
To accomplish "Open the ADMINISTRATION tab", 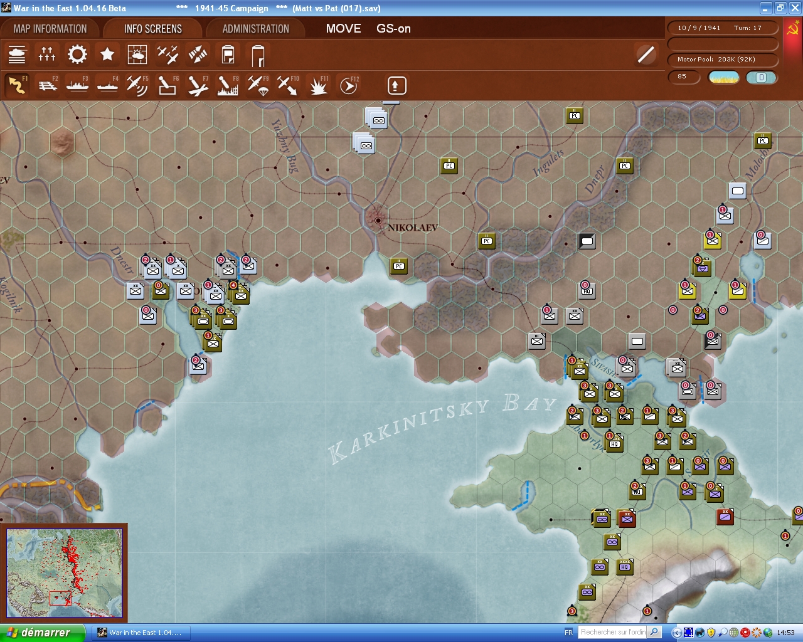I will (256, 29).
